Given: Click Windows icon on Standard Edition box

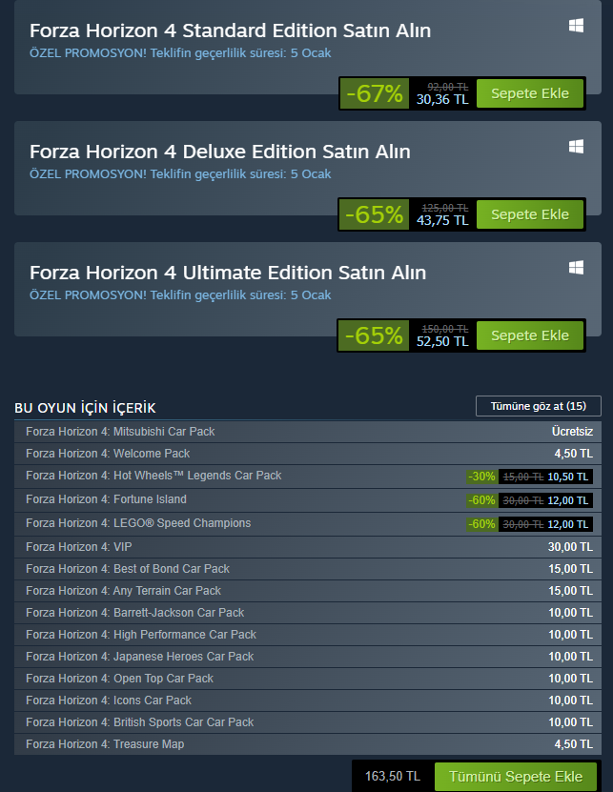Looking at the screenshot, I should 577,26.
